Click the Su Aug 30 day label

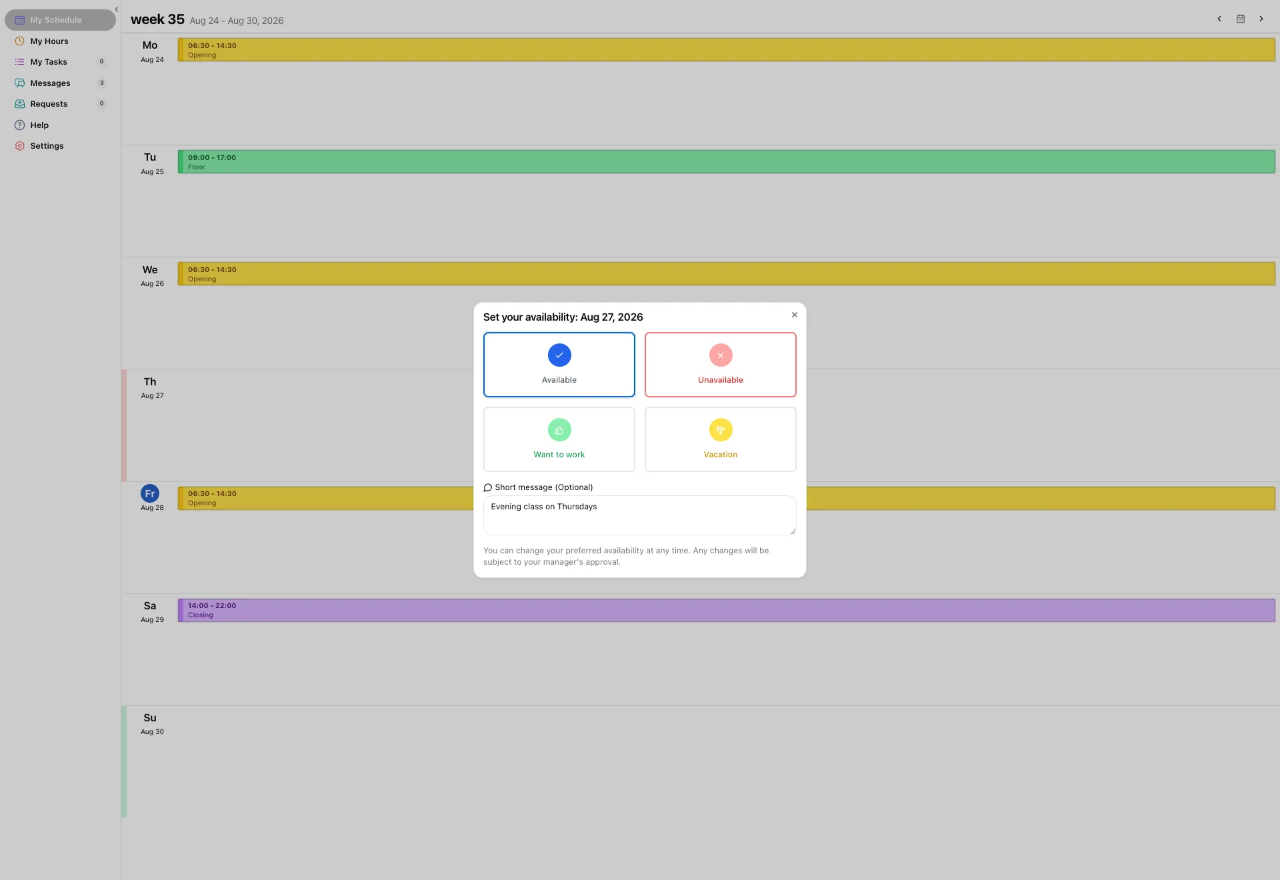point(151,724)
